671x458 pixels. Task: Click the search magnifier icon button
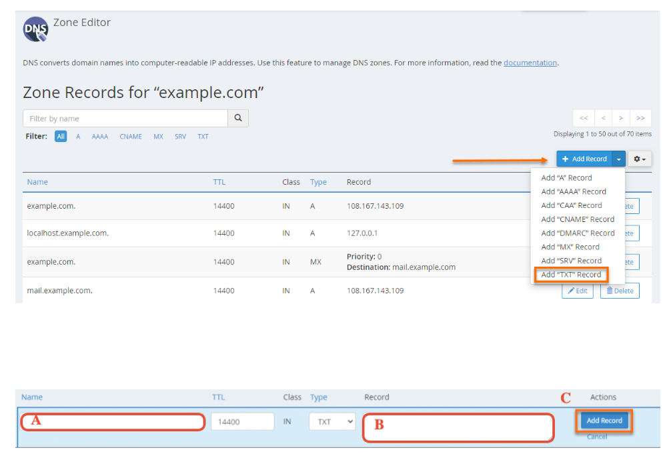pos(238,118)
